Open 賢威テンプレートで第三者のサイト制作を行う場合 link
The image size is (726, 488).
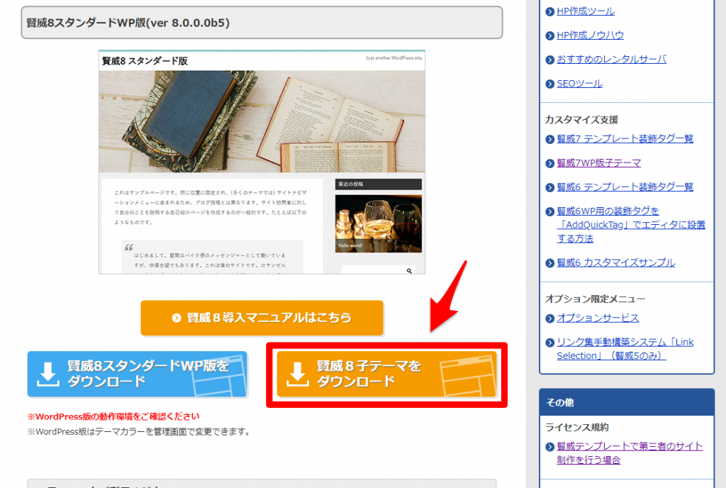coord(630,453)
